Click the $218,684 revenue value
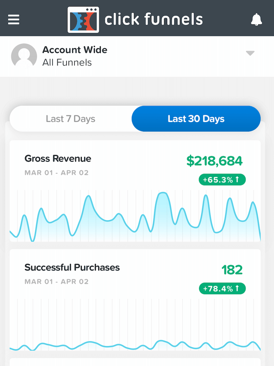This screenshot has height=366, width=274. point(214,161)
